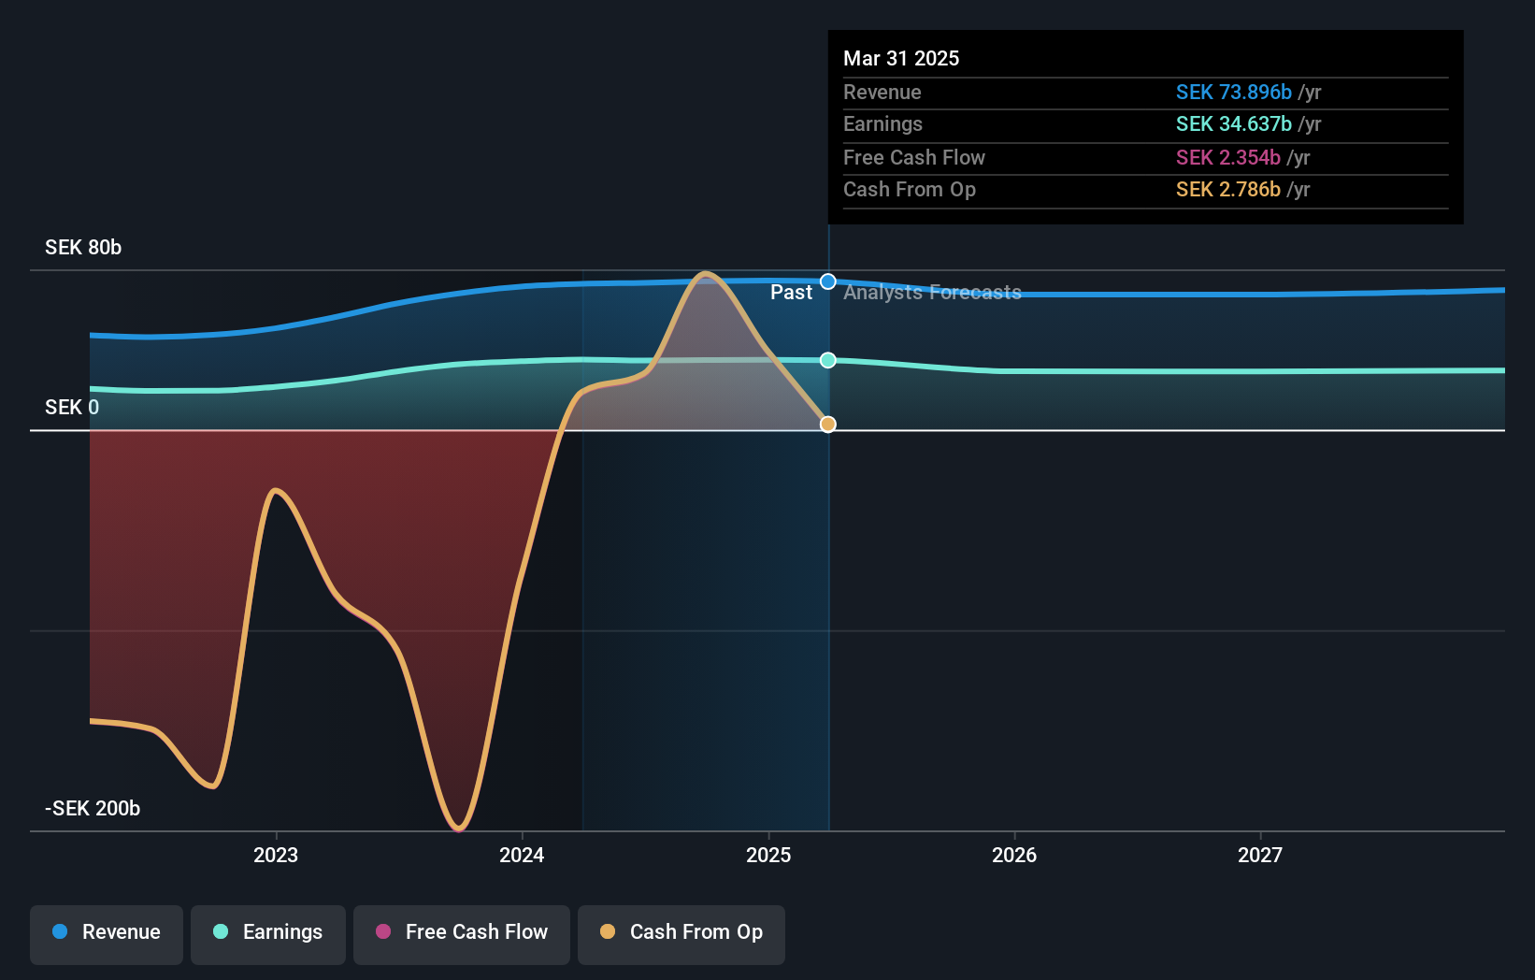Toggle the Revenue legend button
Screen dimensions: 1535x980
click(107, 934)
